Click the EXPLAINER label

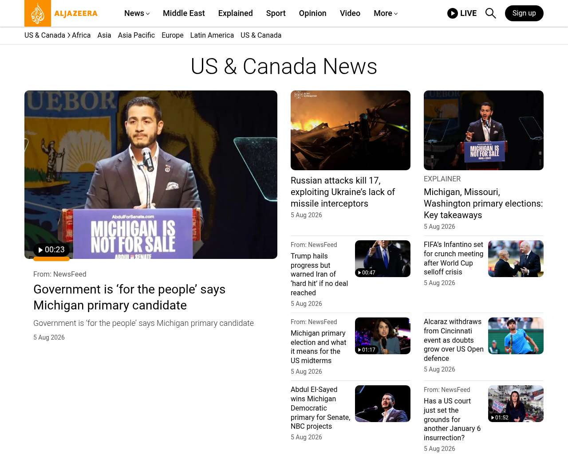pos(442,179)
